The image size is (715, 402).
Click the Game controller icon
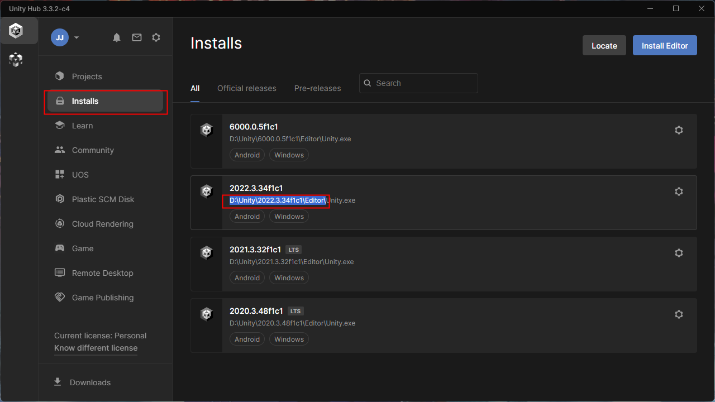click(x=60, y=248)
